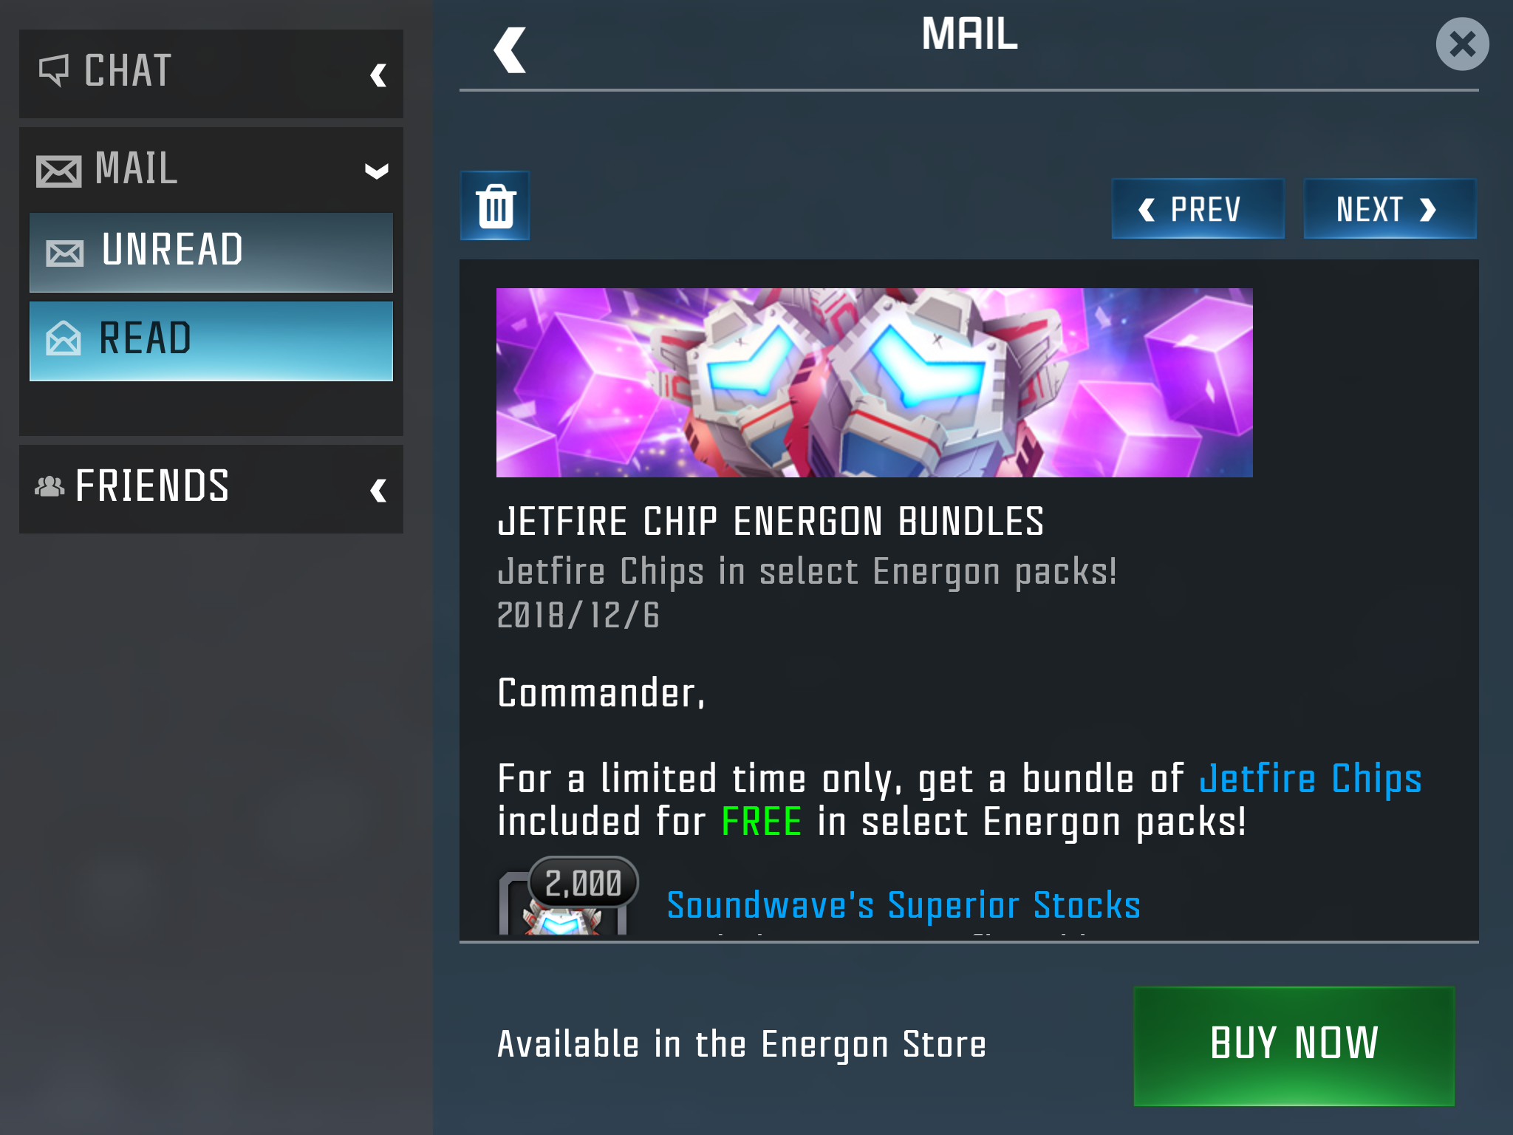Expand the Chat section chevron
This screenshot has height=1135, width=1513.
378,75
